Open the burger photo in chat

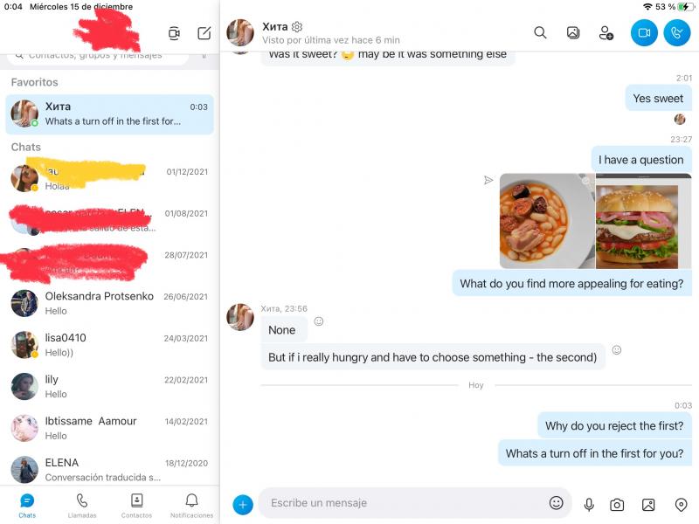click(x=635, y=220)
